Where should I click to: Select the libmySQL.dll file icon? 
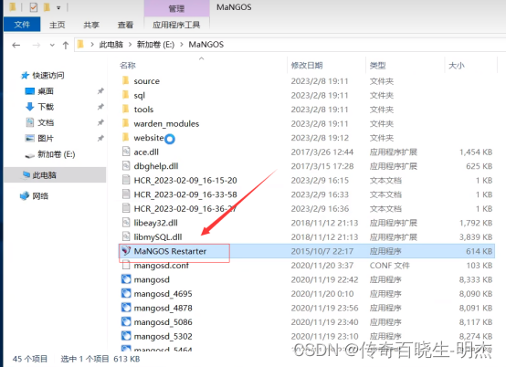click(126, 236)
